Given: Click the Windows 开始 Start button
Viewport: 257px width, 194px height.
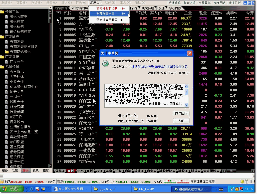Looking at the screenshot, I should pyautogui.click(x=12, y=189).
